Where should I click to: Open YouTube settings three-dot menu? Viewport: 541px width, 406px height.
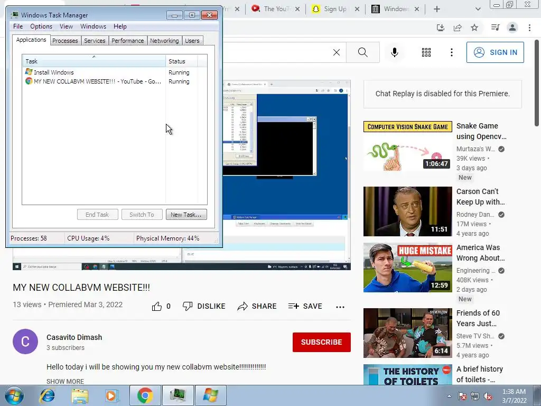click(x=451, y=52)
